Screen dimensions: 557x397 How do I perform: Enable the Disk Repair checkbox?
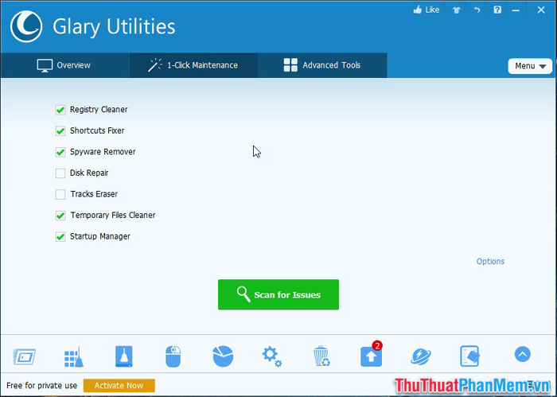pyautogui.click(x=60, y=173)
